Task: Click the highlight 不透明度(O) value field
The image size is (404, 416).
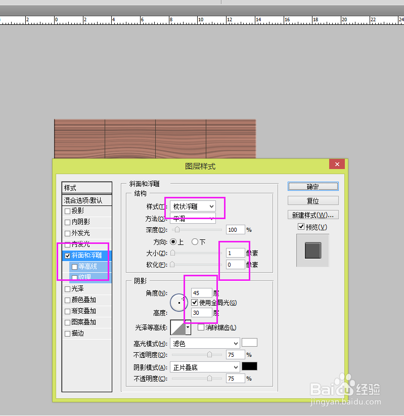Action: click(235, 355)
